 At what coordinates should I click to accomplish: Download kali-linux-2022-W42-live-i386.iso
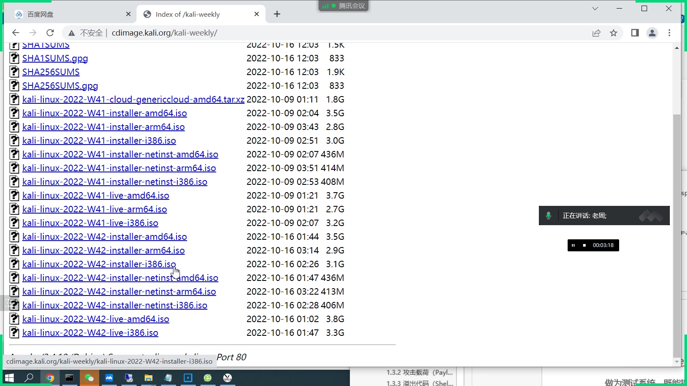tap(90, 333)
